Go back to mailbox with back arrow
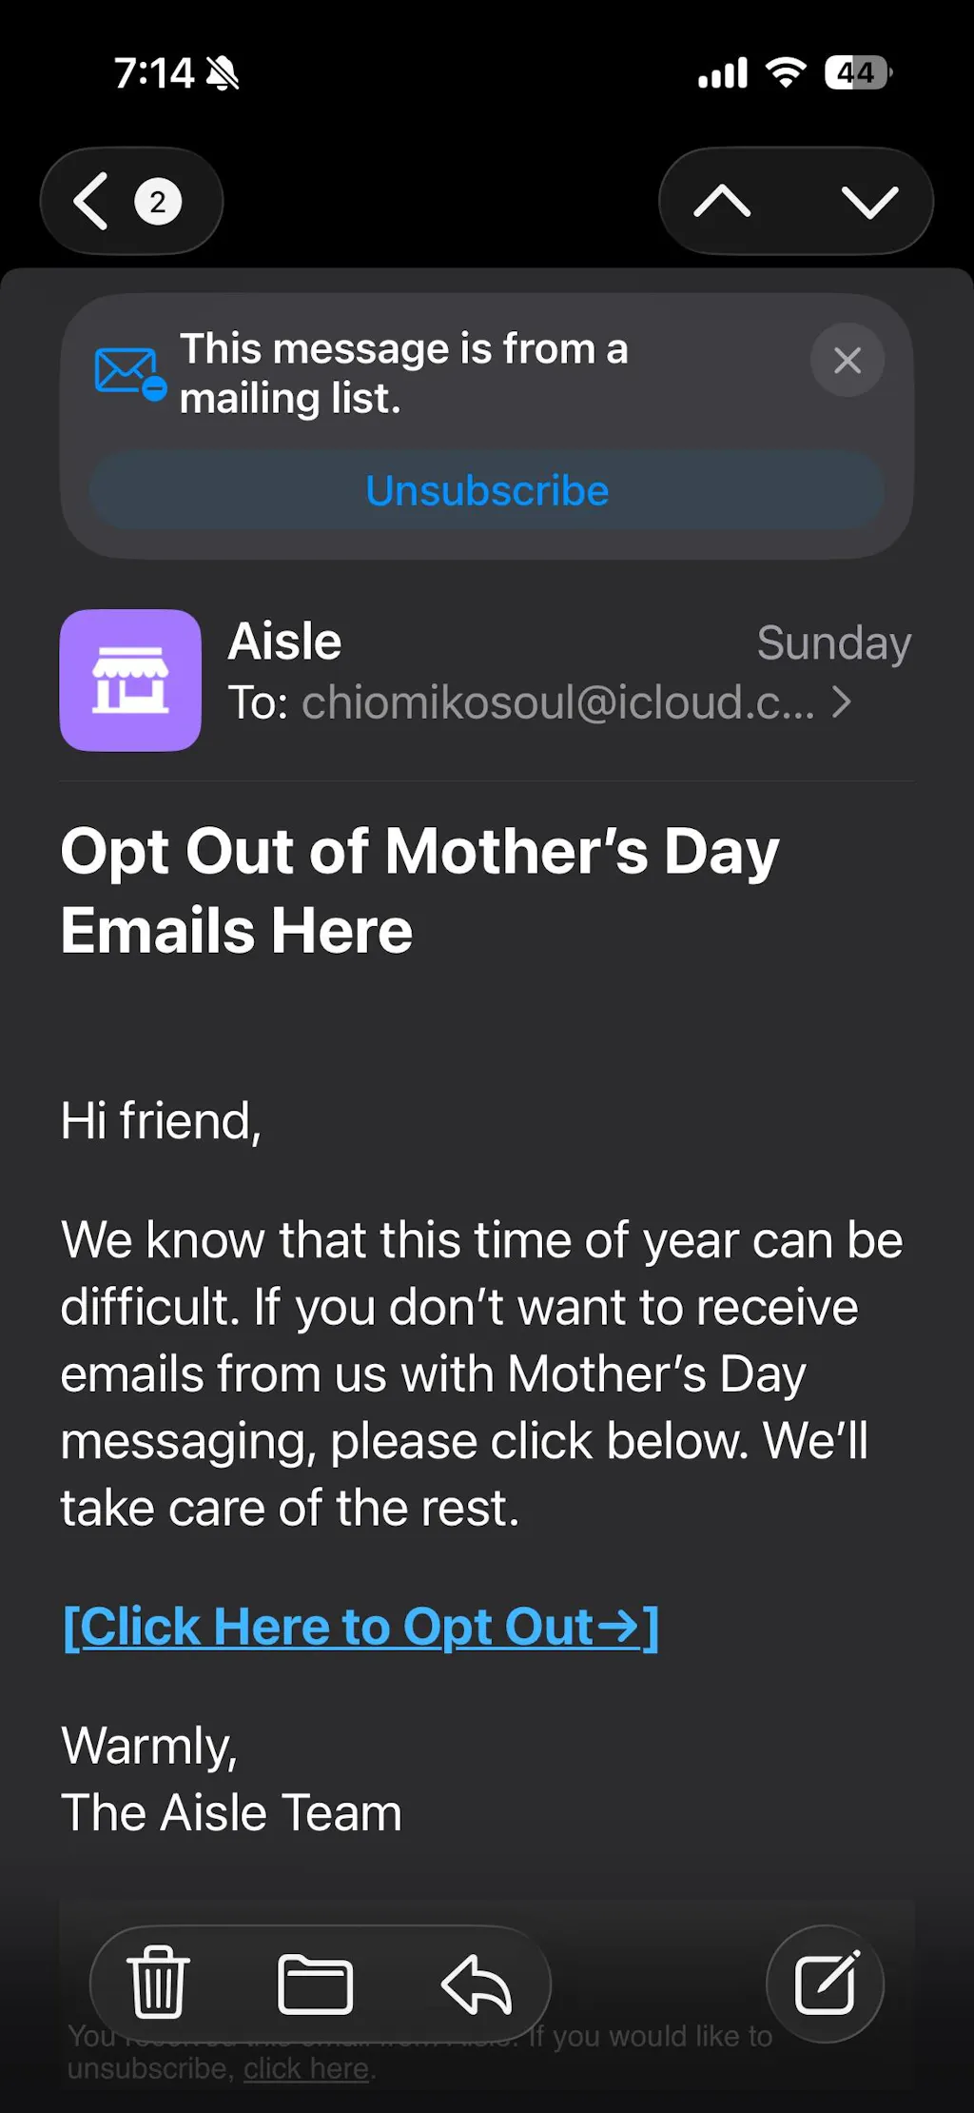The image size is (974, 2113). coord(92,201)
